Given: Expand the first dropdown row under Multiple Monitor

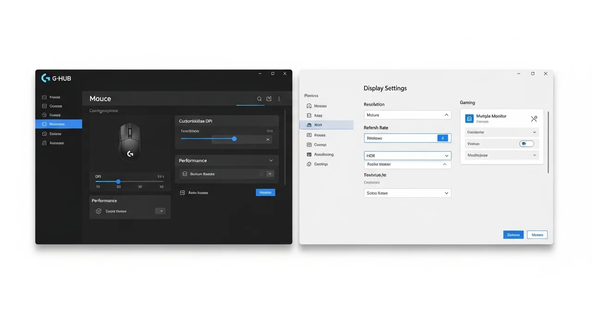Looking at the screenshot, I should [x=502, y=132].
